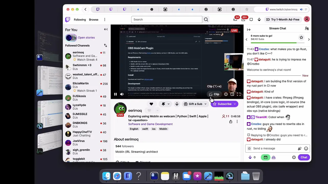The width and height of the screenshot is (328, 184).
Task: Enter fullscreen on the video player
Action: point(239,94)
